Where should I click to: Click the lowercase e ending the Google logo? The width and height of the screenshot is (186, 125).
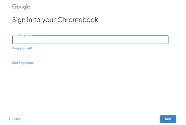(28, 7)
